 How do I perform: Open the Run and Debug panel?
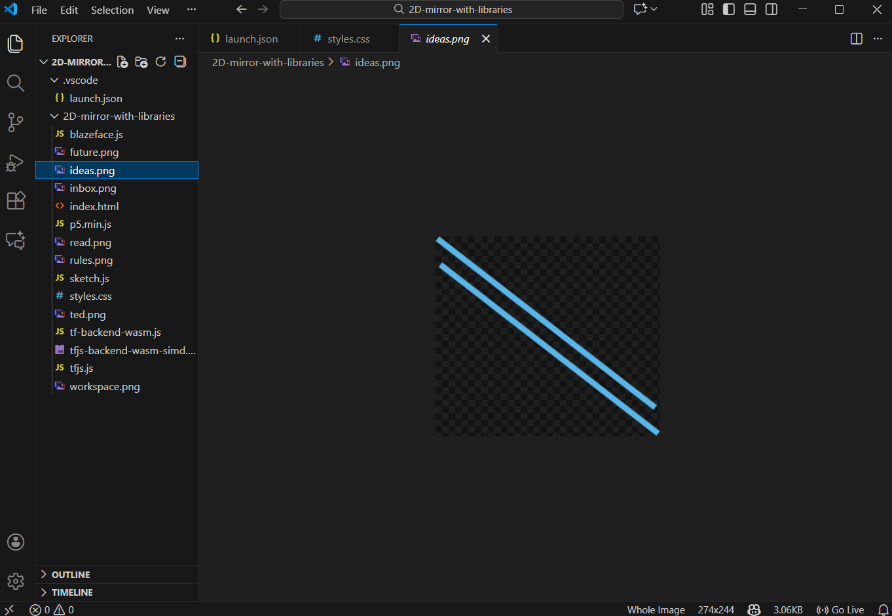(16, 162)
